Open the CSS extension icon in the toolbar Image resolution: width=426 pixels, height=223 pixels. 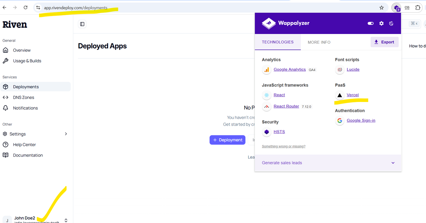(407, 7)
